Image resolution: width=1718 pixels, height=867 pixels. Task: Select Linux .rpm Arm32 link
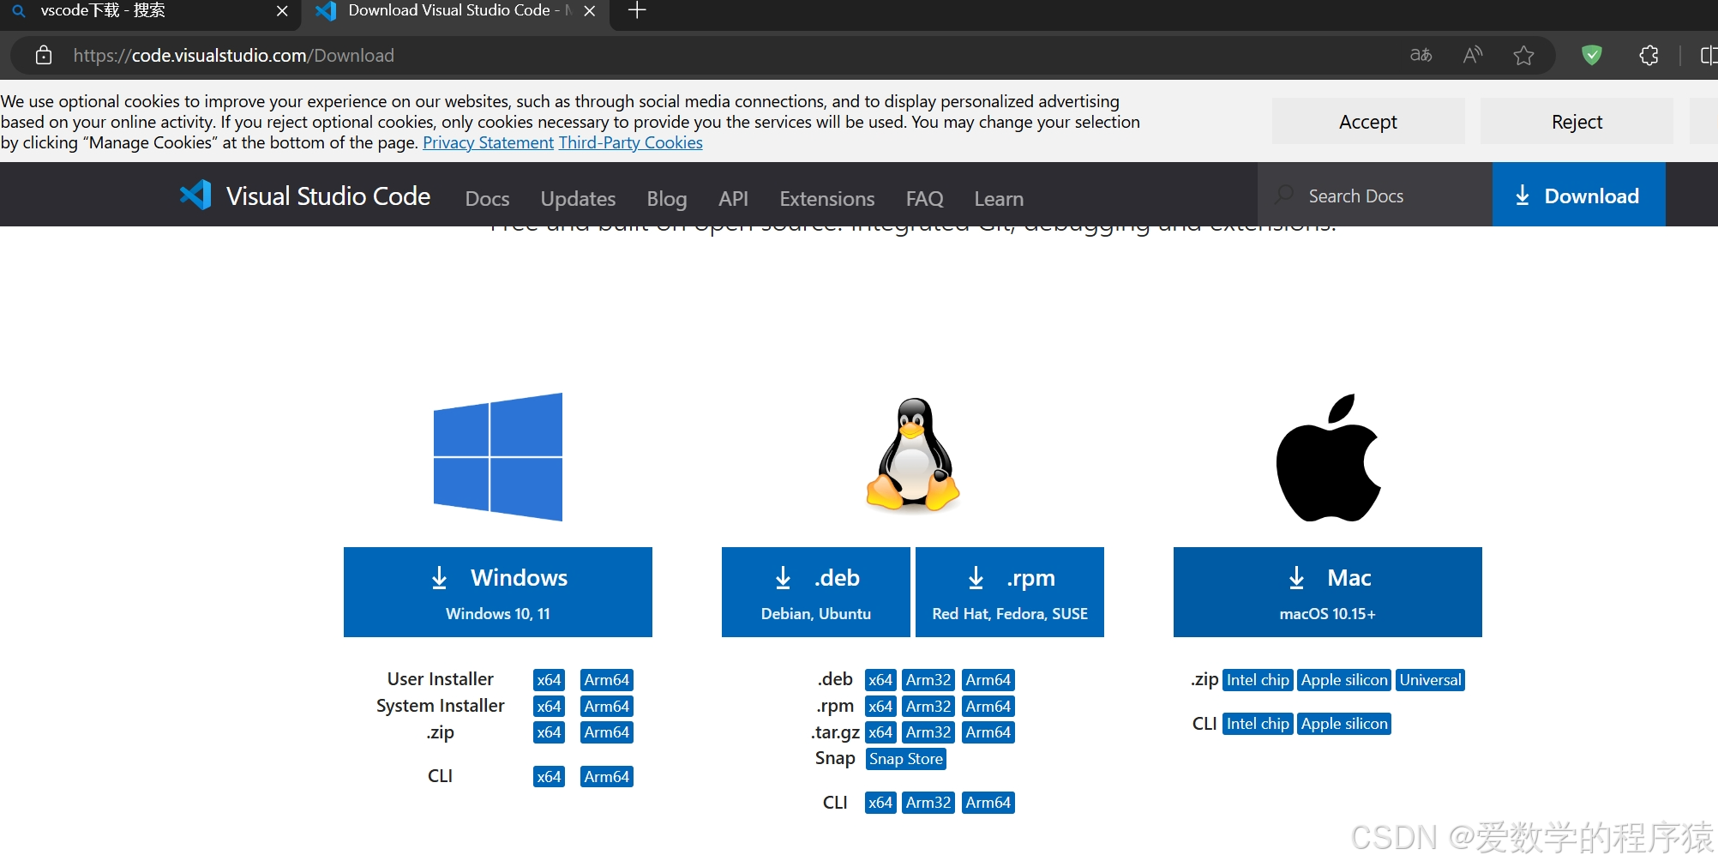tap(928, 707)
